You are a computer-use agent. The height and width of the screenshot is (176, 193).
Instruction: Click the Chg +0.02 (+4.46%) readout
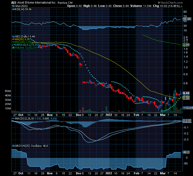coord(167,6)
